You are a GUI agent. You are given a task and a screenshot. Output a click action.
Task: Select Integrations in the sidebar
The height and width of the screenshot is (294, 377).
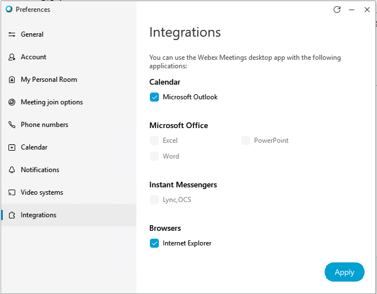tap(69, 215)
